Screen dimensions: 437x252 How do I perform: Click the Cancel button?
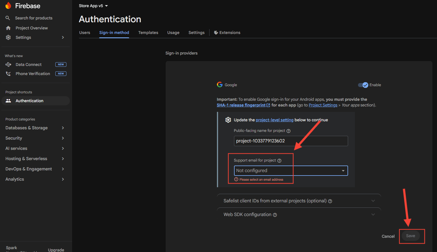[388, 236]
